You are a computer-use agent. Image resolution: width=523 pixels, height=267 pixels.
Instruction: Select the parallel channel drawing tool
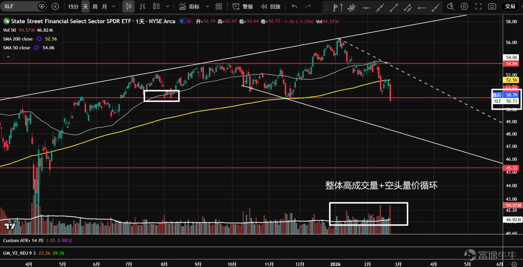click(408, 7)
